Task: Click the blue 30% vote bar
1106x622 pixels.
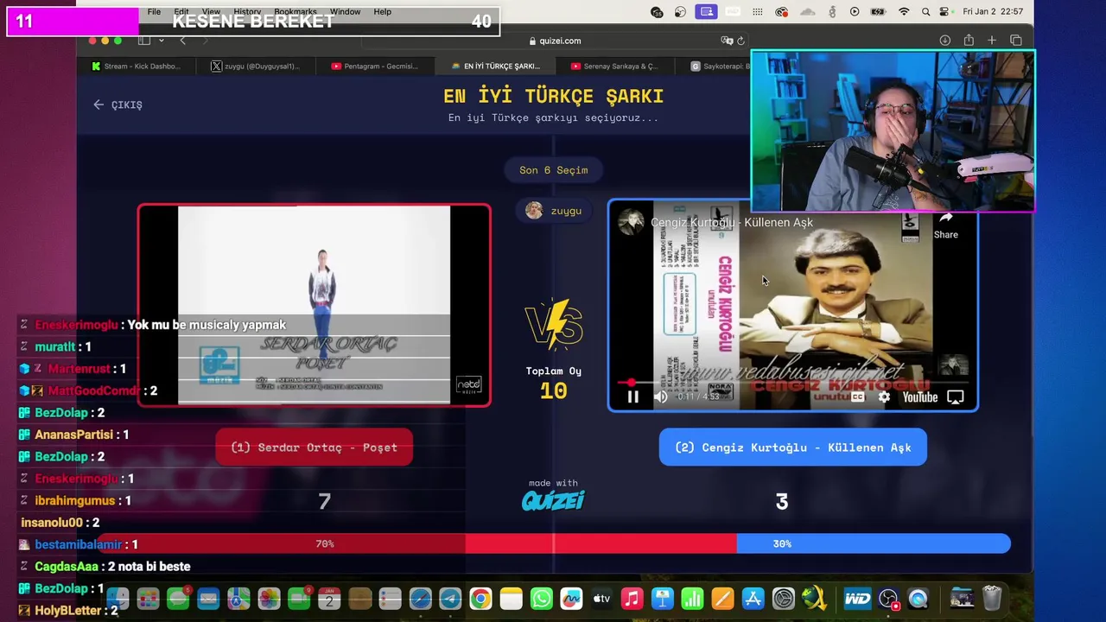Action: pos(873,543)
